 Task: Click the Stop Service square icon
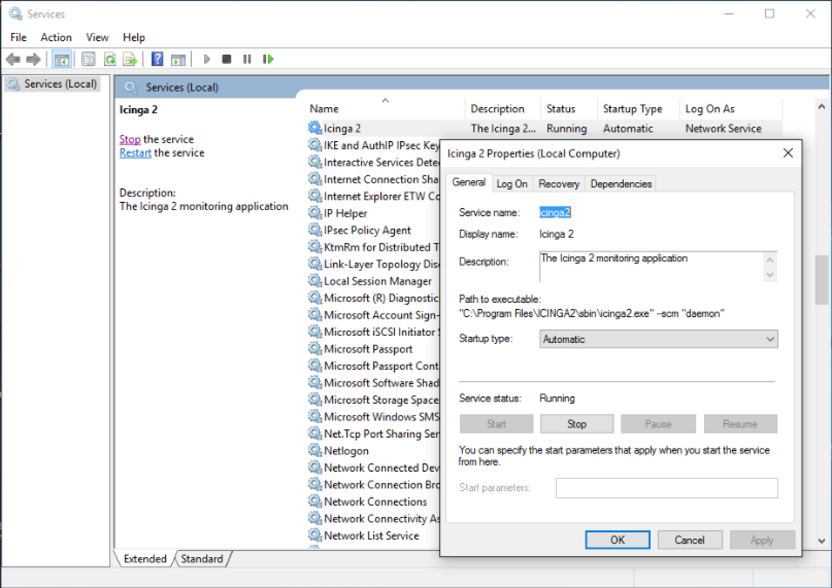(x=226, y=59)
